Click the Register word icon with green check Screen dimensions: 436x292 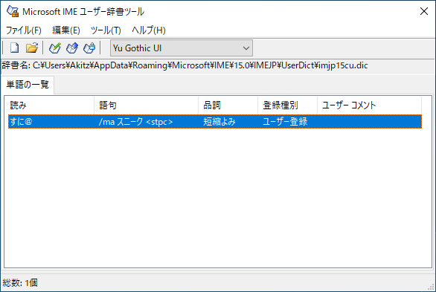tap(55, 48)
